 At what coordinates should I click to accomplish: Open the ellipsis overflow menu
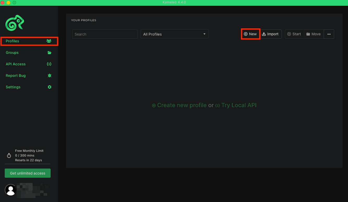[329, 34]
